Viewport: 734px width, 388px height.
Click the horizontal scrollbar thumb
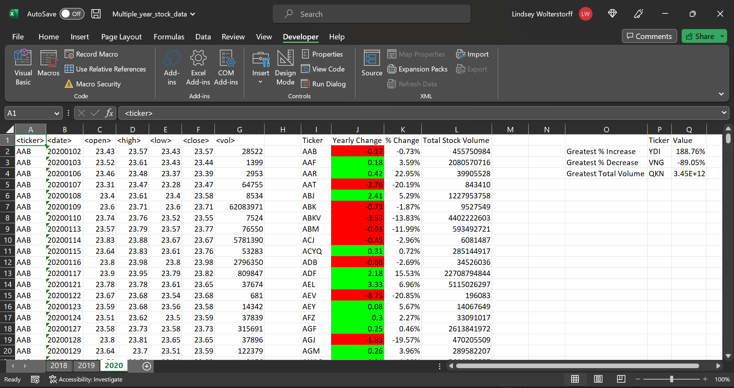[577, 366]
